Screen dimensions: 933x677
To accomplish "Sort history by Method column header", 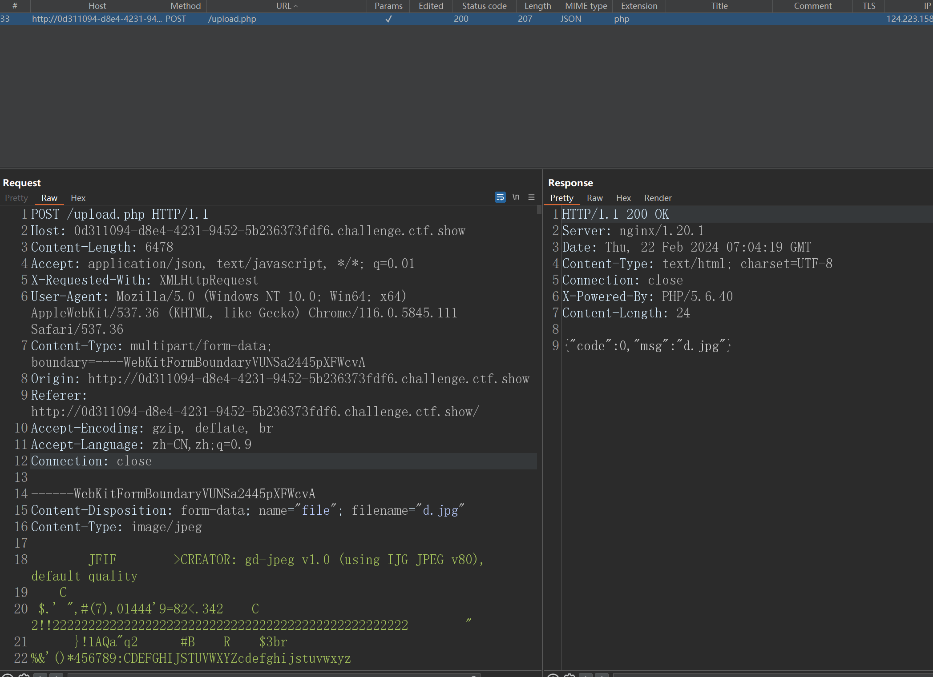I will 186,6.
